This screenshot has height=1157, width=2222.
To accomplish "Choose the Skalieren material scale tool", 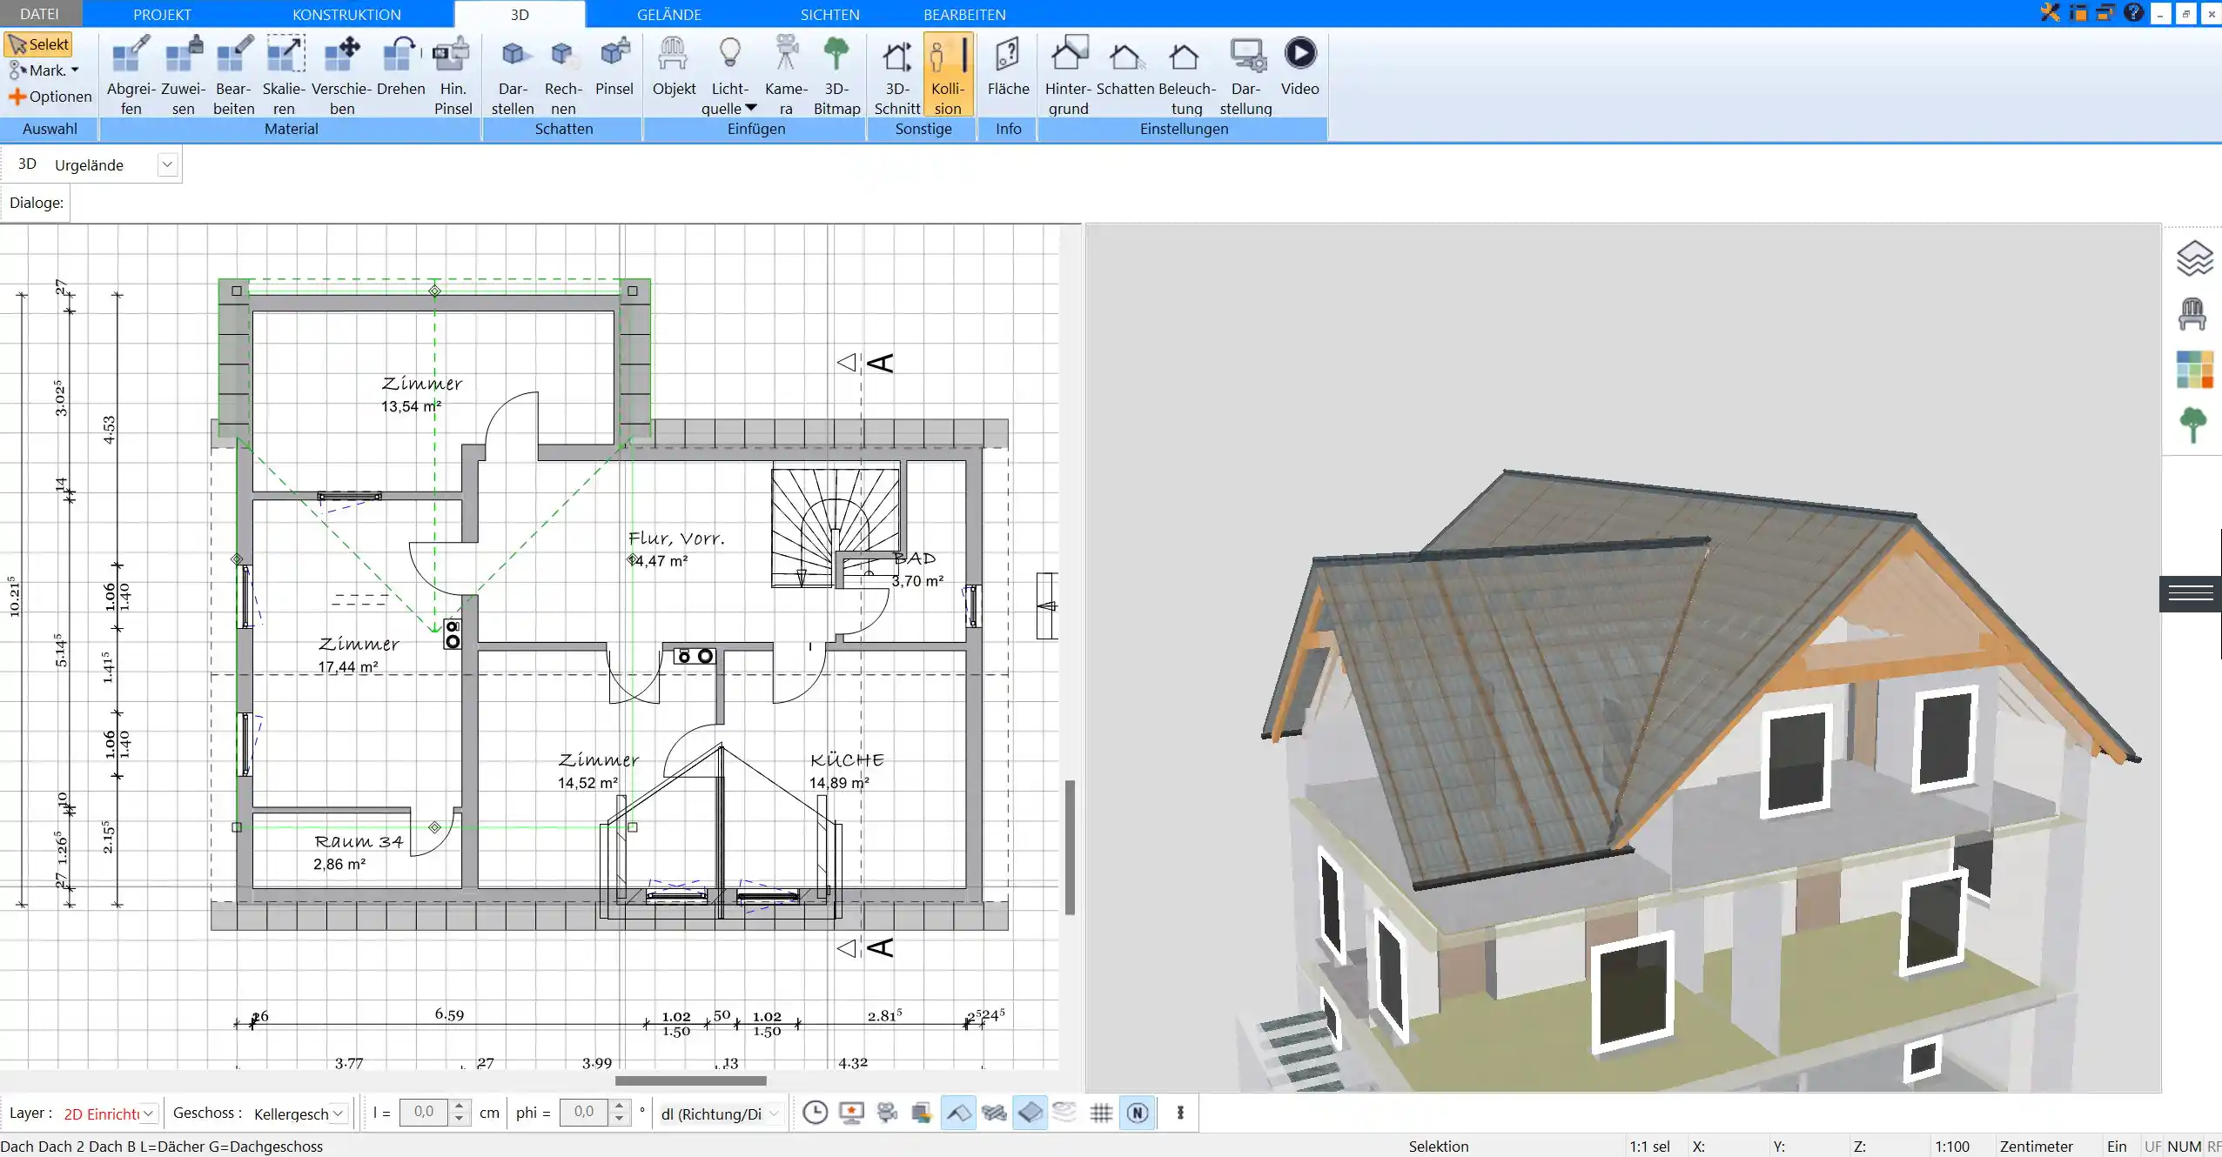I will click(285, 75).
